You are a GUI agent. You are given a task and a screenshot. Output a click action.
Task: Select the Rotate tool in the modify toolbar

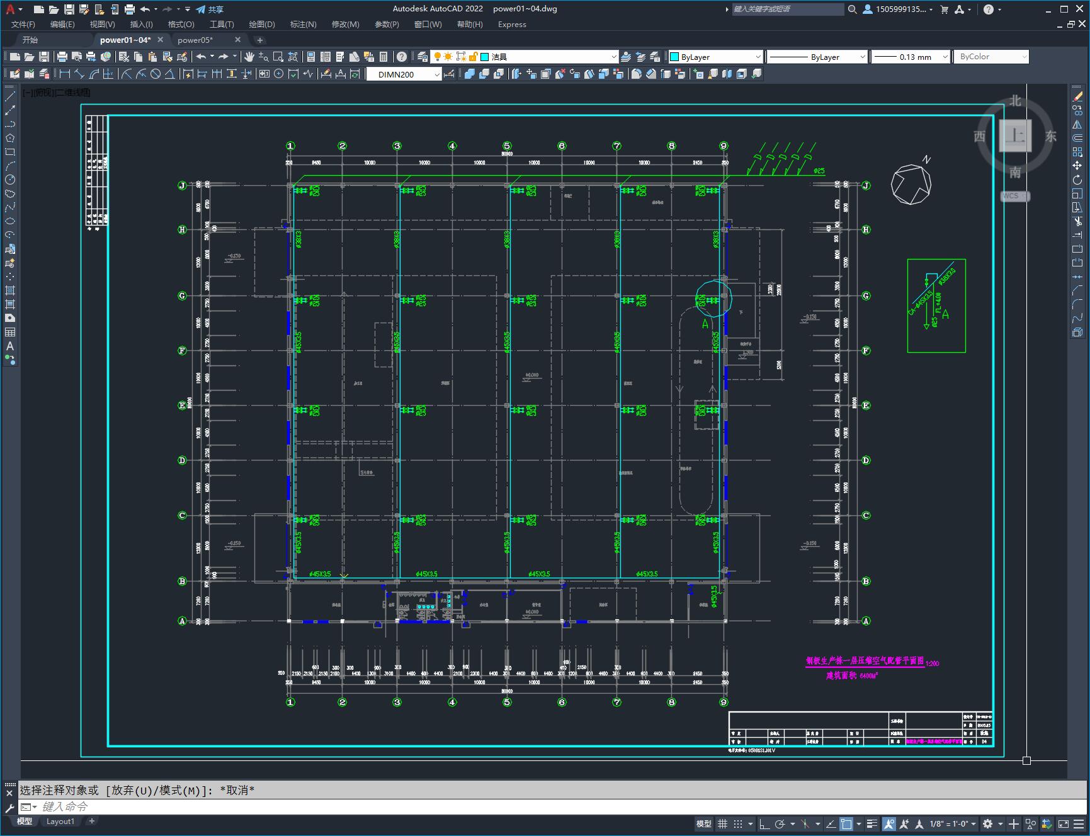point(1077,180)
